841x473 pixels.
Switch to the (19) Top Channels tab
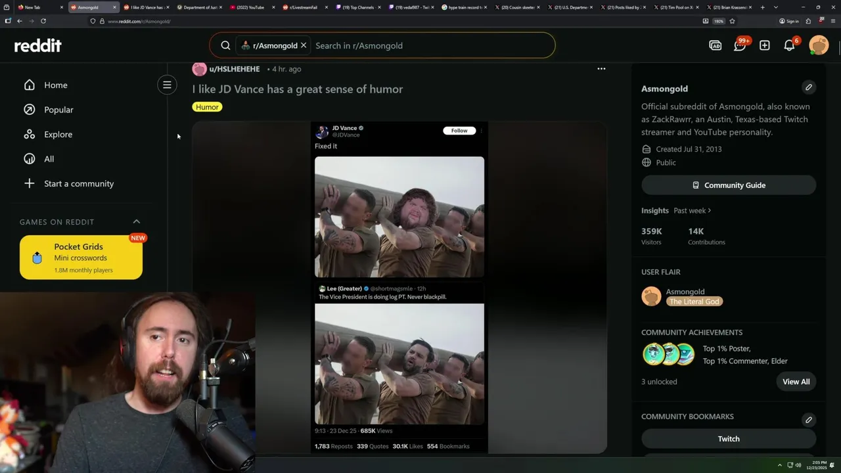point(359,7)
